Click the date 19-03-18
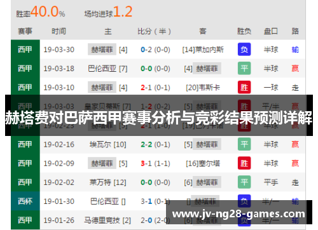The image size is (318, 230). click(59, 69)
